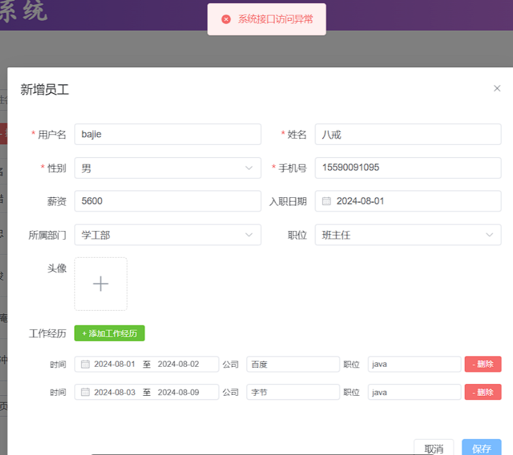
Task: Click the 系统接口访问异常 error message text
Action: tap(276, 19)
